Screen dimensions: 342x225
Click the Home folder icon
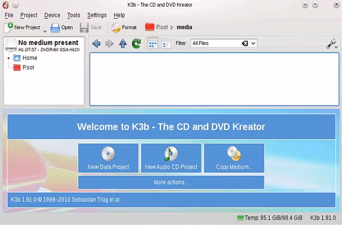17,58
